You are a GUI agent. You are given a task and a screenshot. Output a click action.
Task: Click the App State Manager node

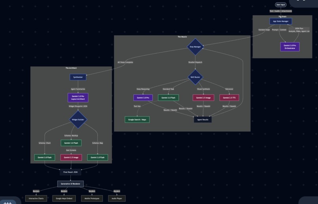[x=281, y=21]
